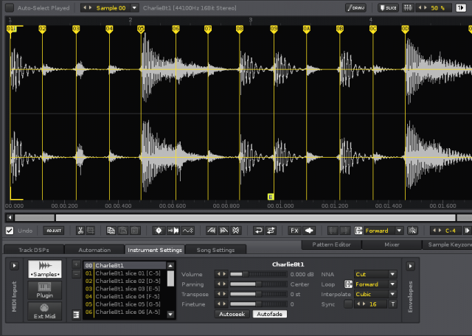Viewport: 472px width, 336px height.
Task: Click the Adjust button beside Undo
Action: tap(54, 231)
